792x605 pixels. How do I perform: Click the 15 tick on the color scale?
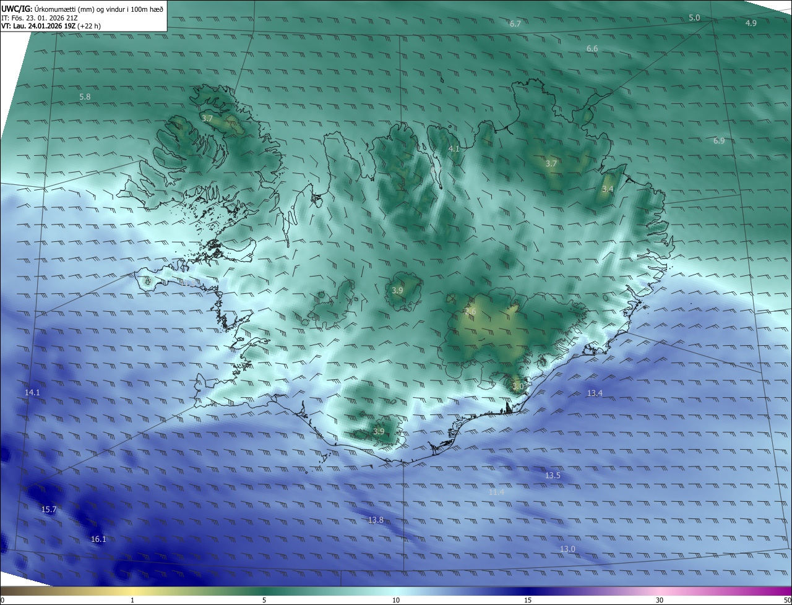528,600
